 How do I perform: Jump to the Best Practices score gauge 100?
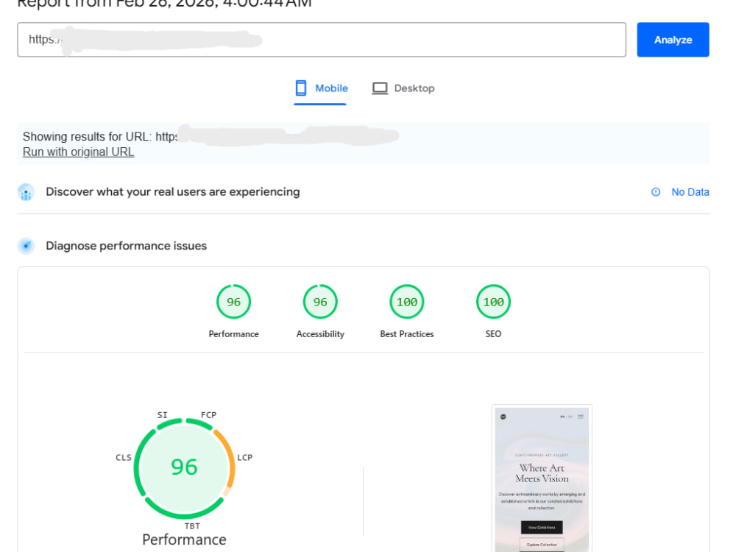(x=407, y=302)
